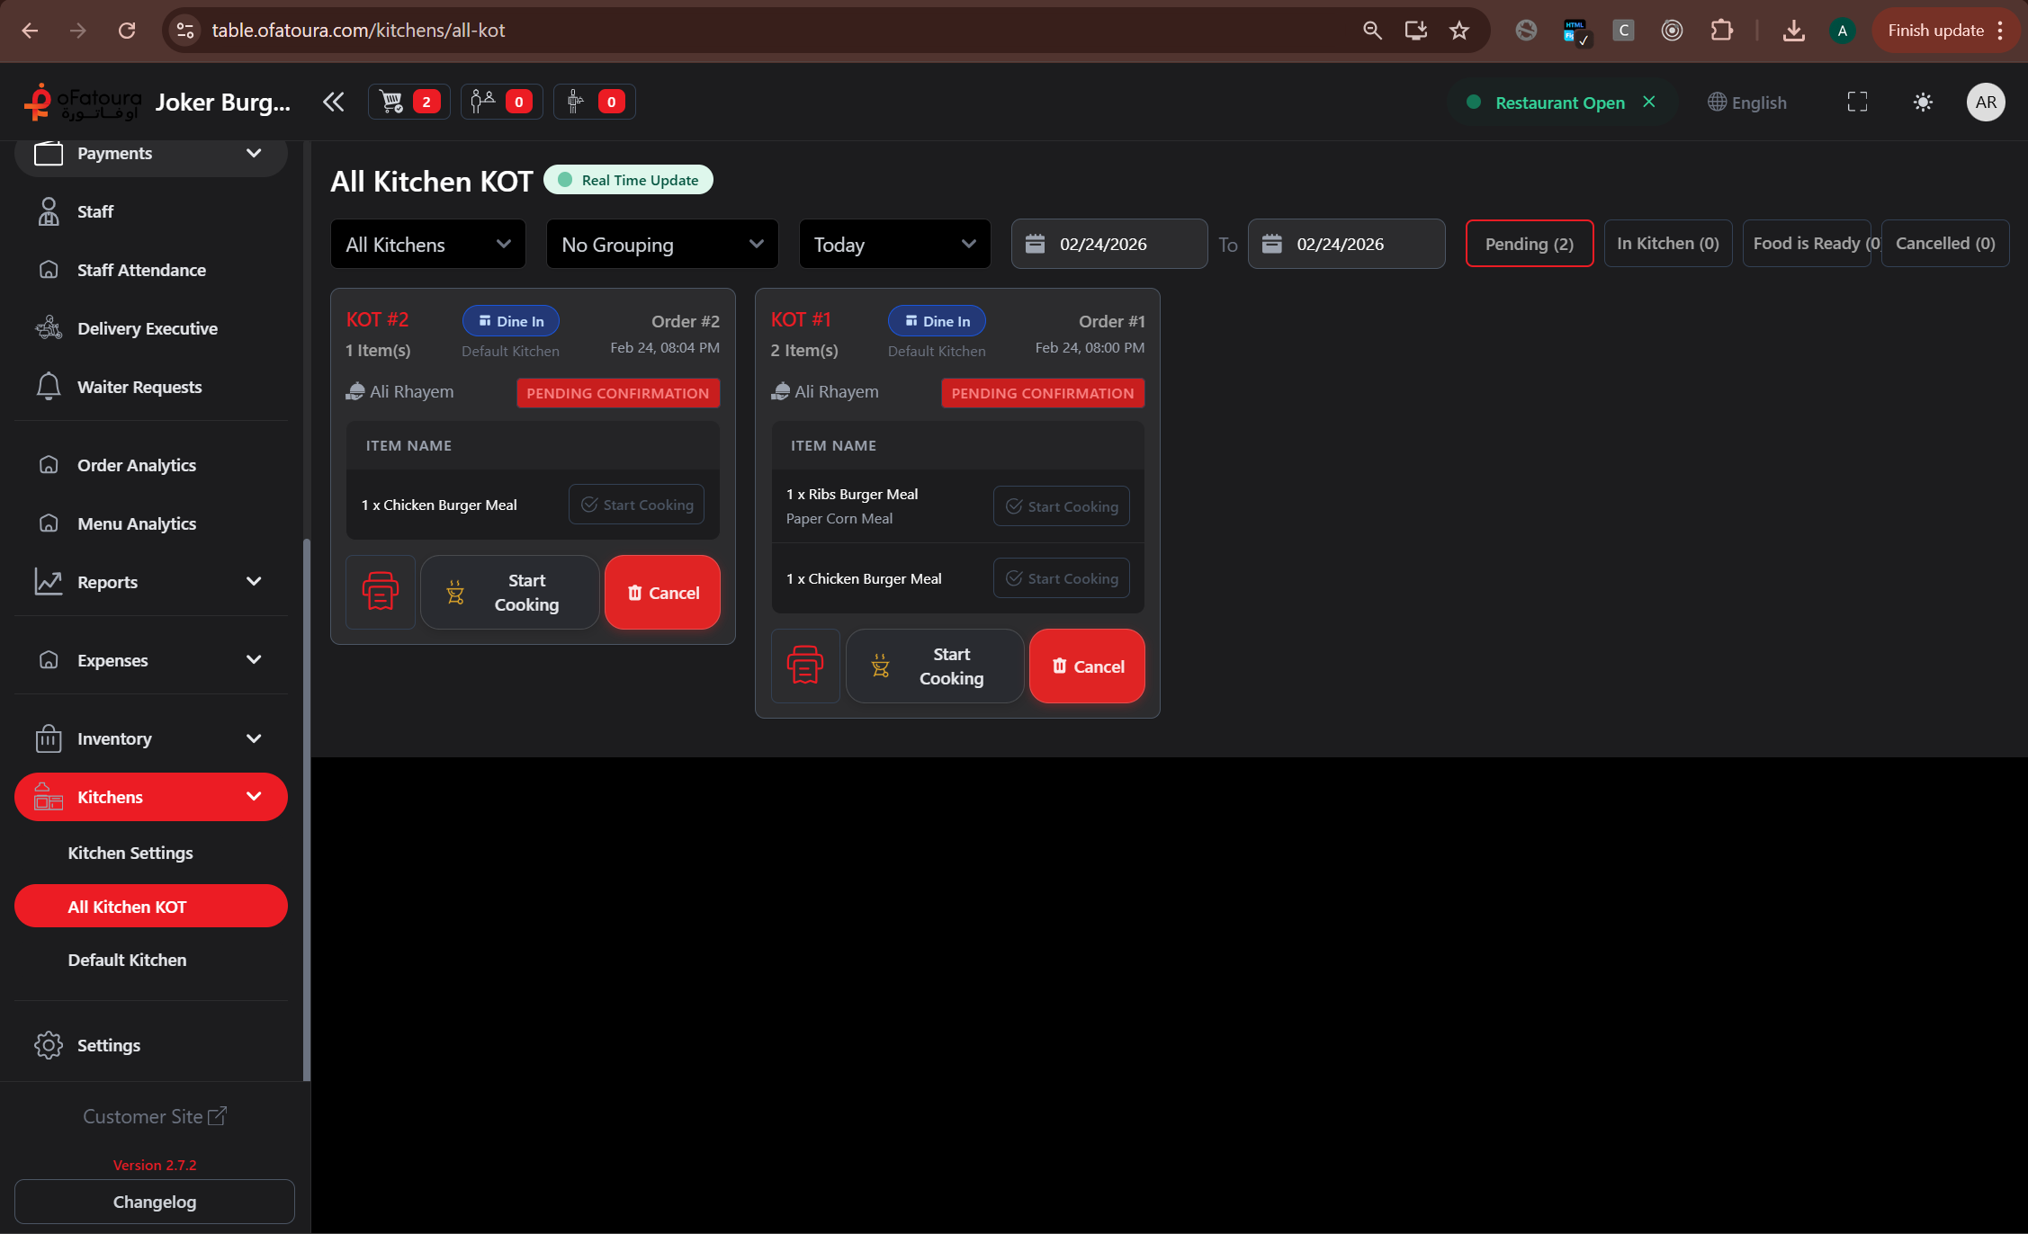This screenshot has width=2028, height=1234.
Task: Open the All Kitchens dropdown
Action: click(x=427, y=243)
